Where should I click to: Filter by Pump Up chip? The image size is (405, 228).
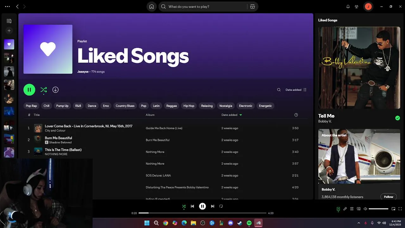(x=62, y=106)
